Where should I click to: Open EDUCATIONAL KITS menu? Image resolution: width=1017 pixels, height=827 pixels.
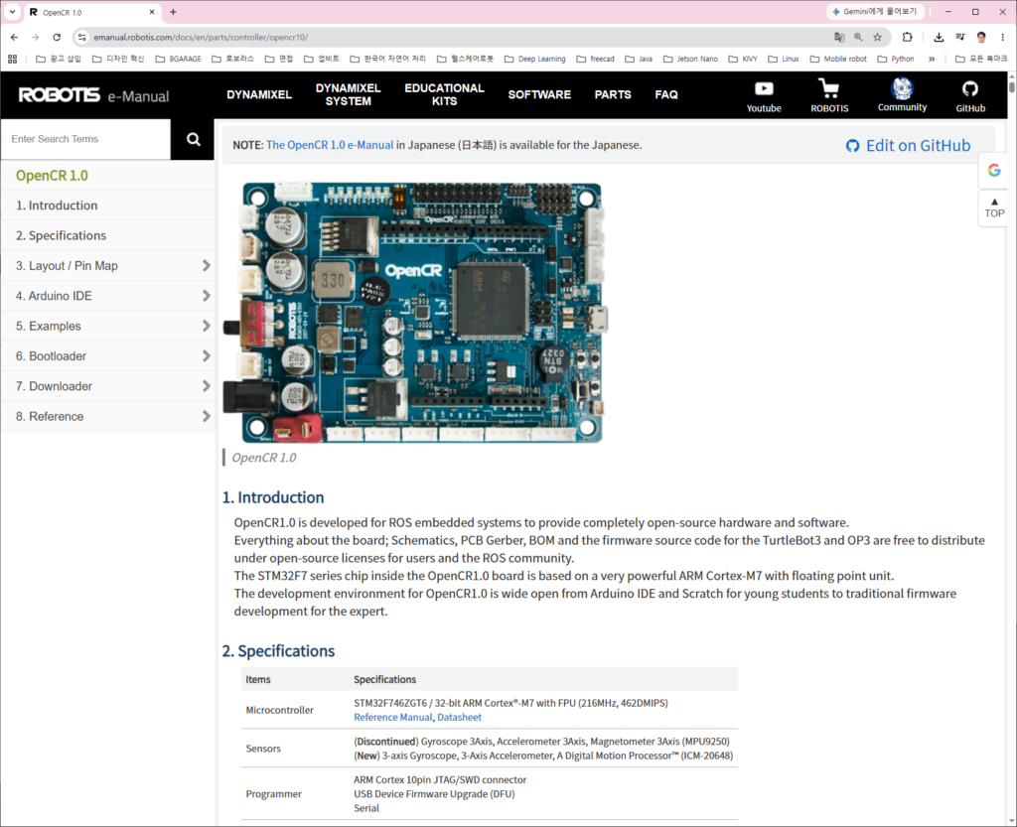coord(444,94)
